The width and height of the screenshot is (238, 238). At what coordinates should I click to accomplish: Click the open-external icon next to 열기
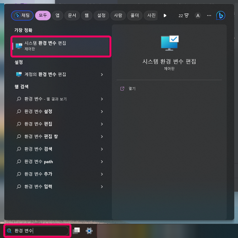[122, 89]
